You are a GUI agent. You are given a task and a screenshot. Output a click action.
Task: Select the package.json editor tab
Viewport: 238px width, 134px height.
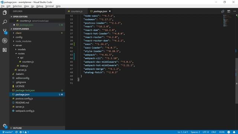tap(100, 12)
